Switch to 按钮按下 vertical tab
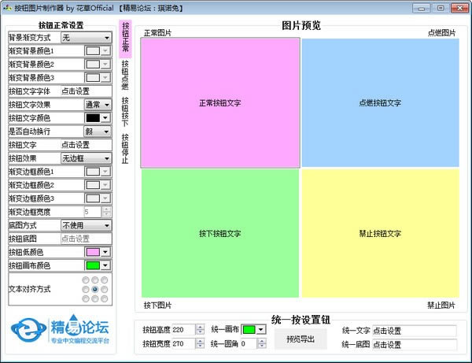This screenshot has width=472, height=363. point(125,112)
